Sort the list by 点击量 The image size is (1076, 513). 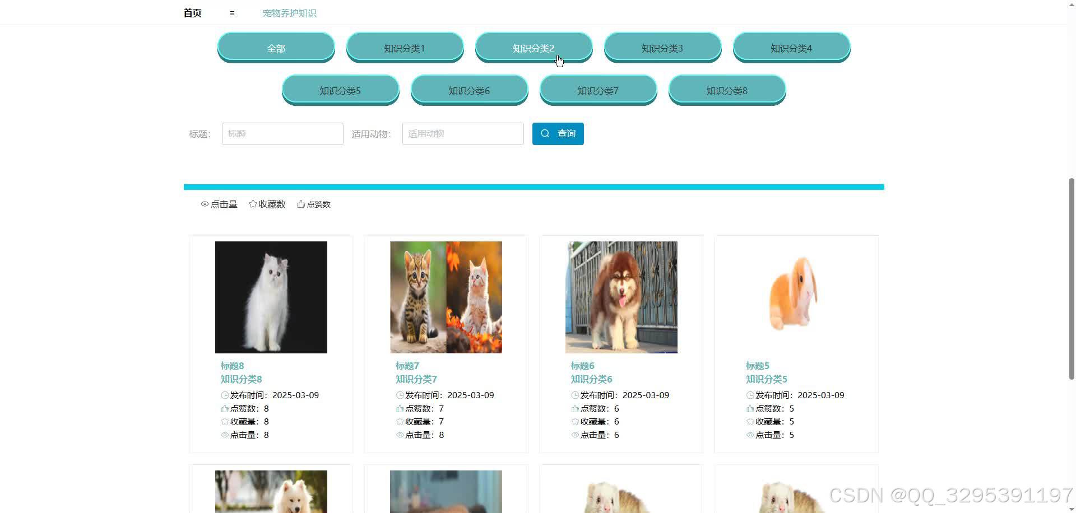pos(219,204)
